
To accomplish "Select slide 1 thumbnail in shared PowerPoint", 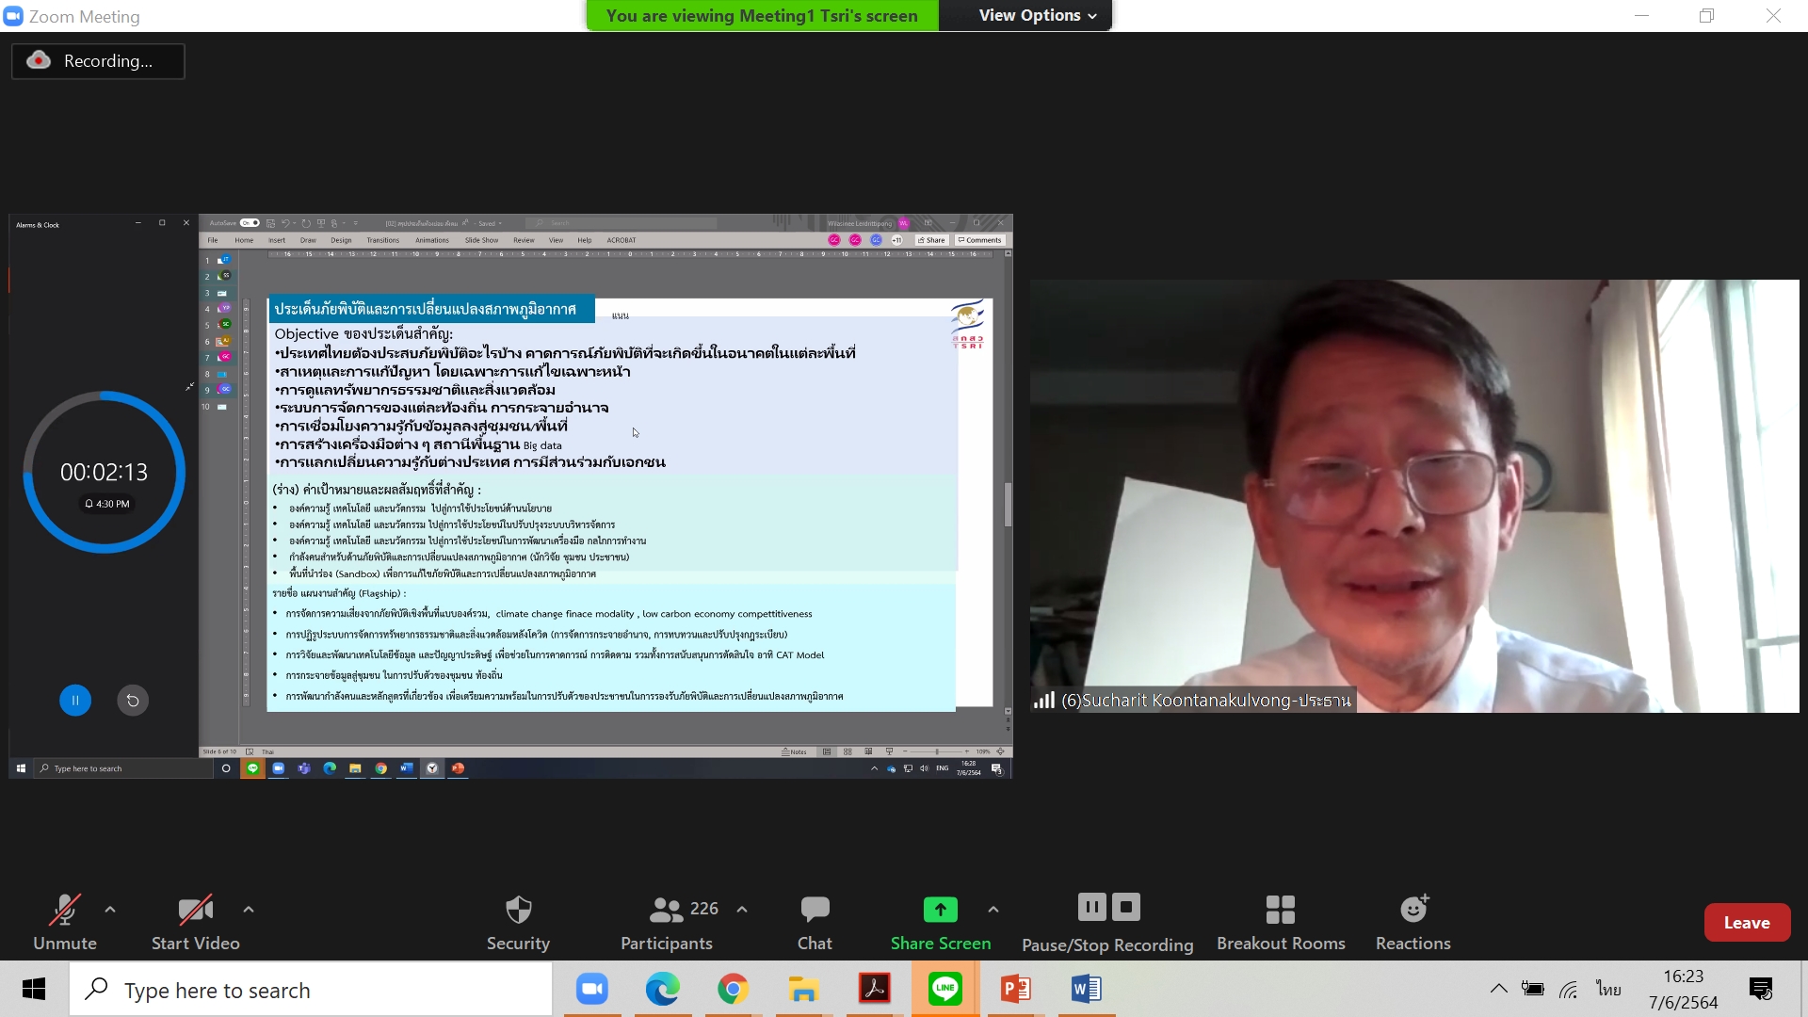I will pos(223,260).
